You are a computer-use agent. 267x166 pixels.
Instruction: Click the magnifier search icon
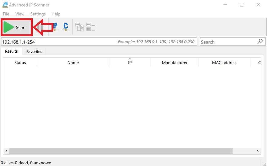point(260,42)
